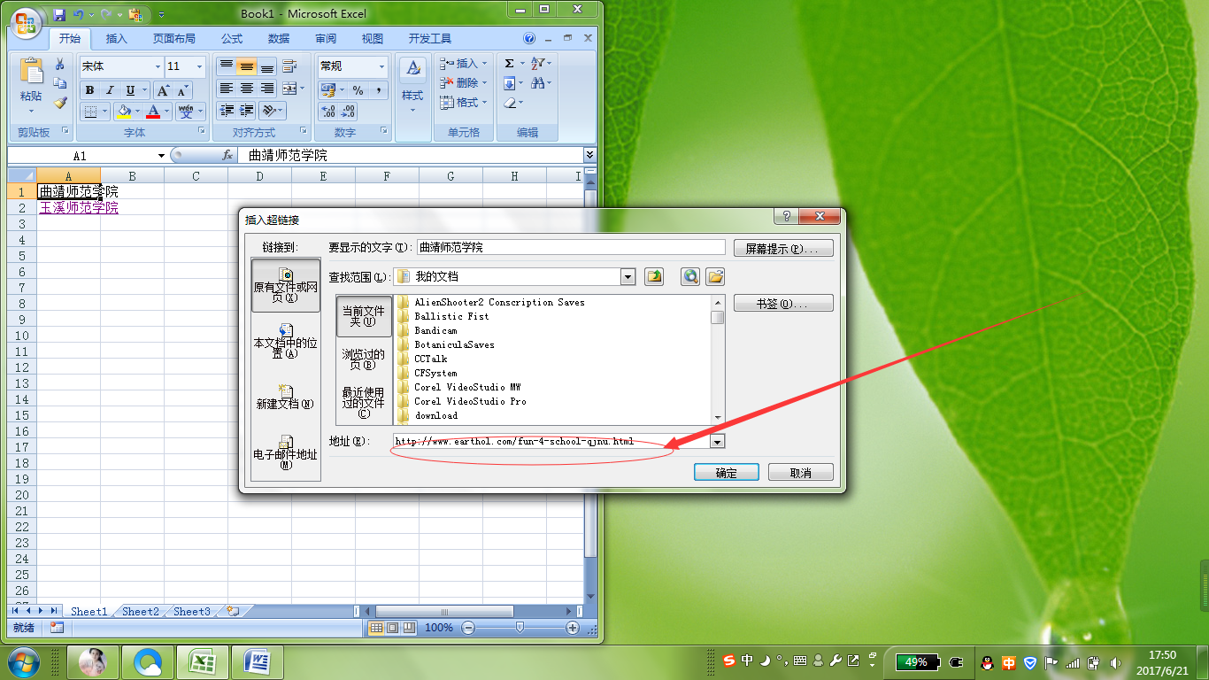Apply bottom vertical alignment
Viewport: 1209px width, 680px height.
pos(267,66)
